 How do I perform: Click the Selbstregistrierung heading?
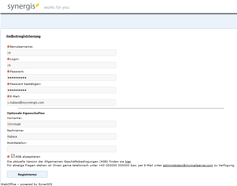23,36
